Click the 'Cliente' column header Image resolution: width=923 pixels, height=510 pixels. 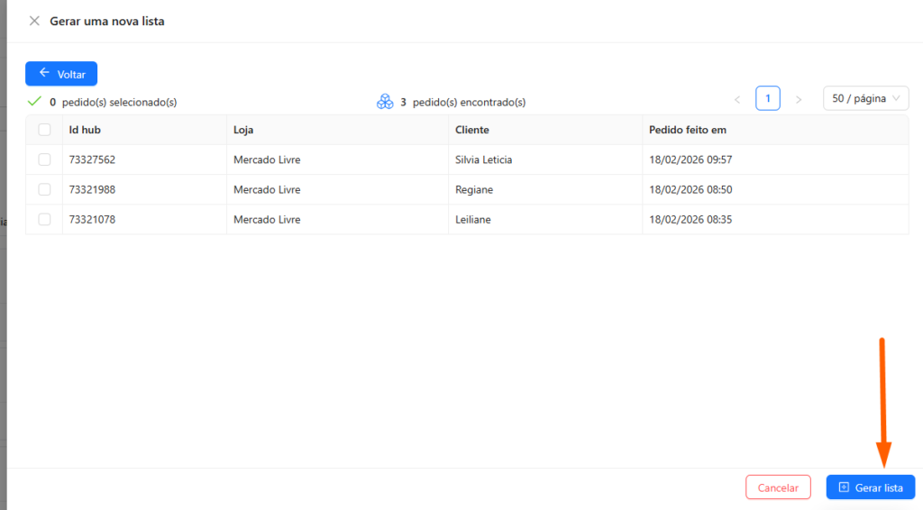(x=472, y=130)
